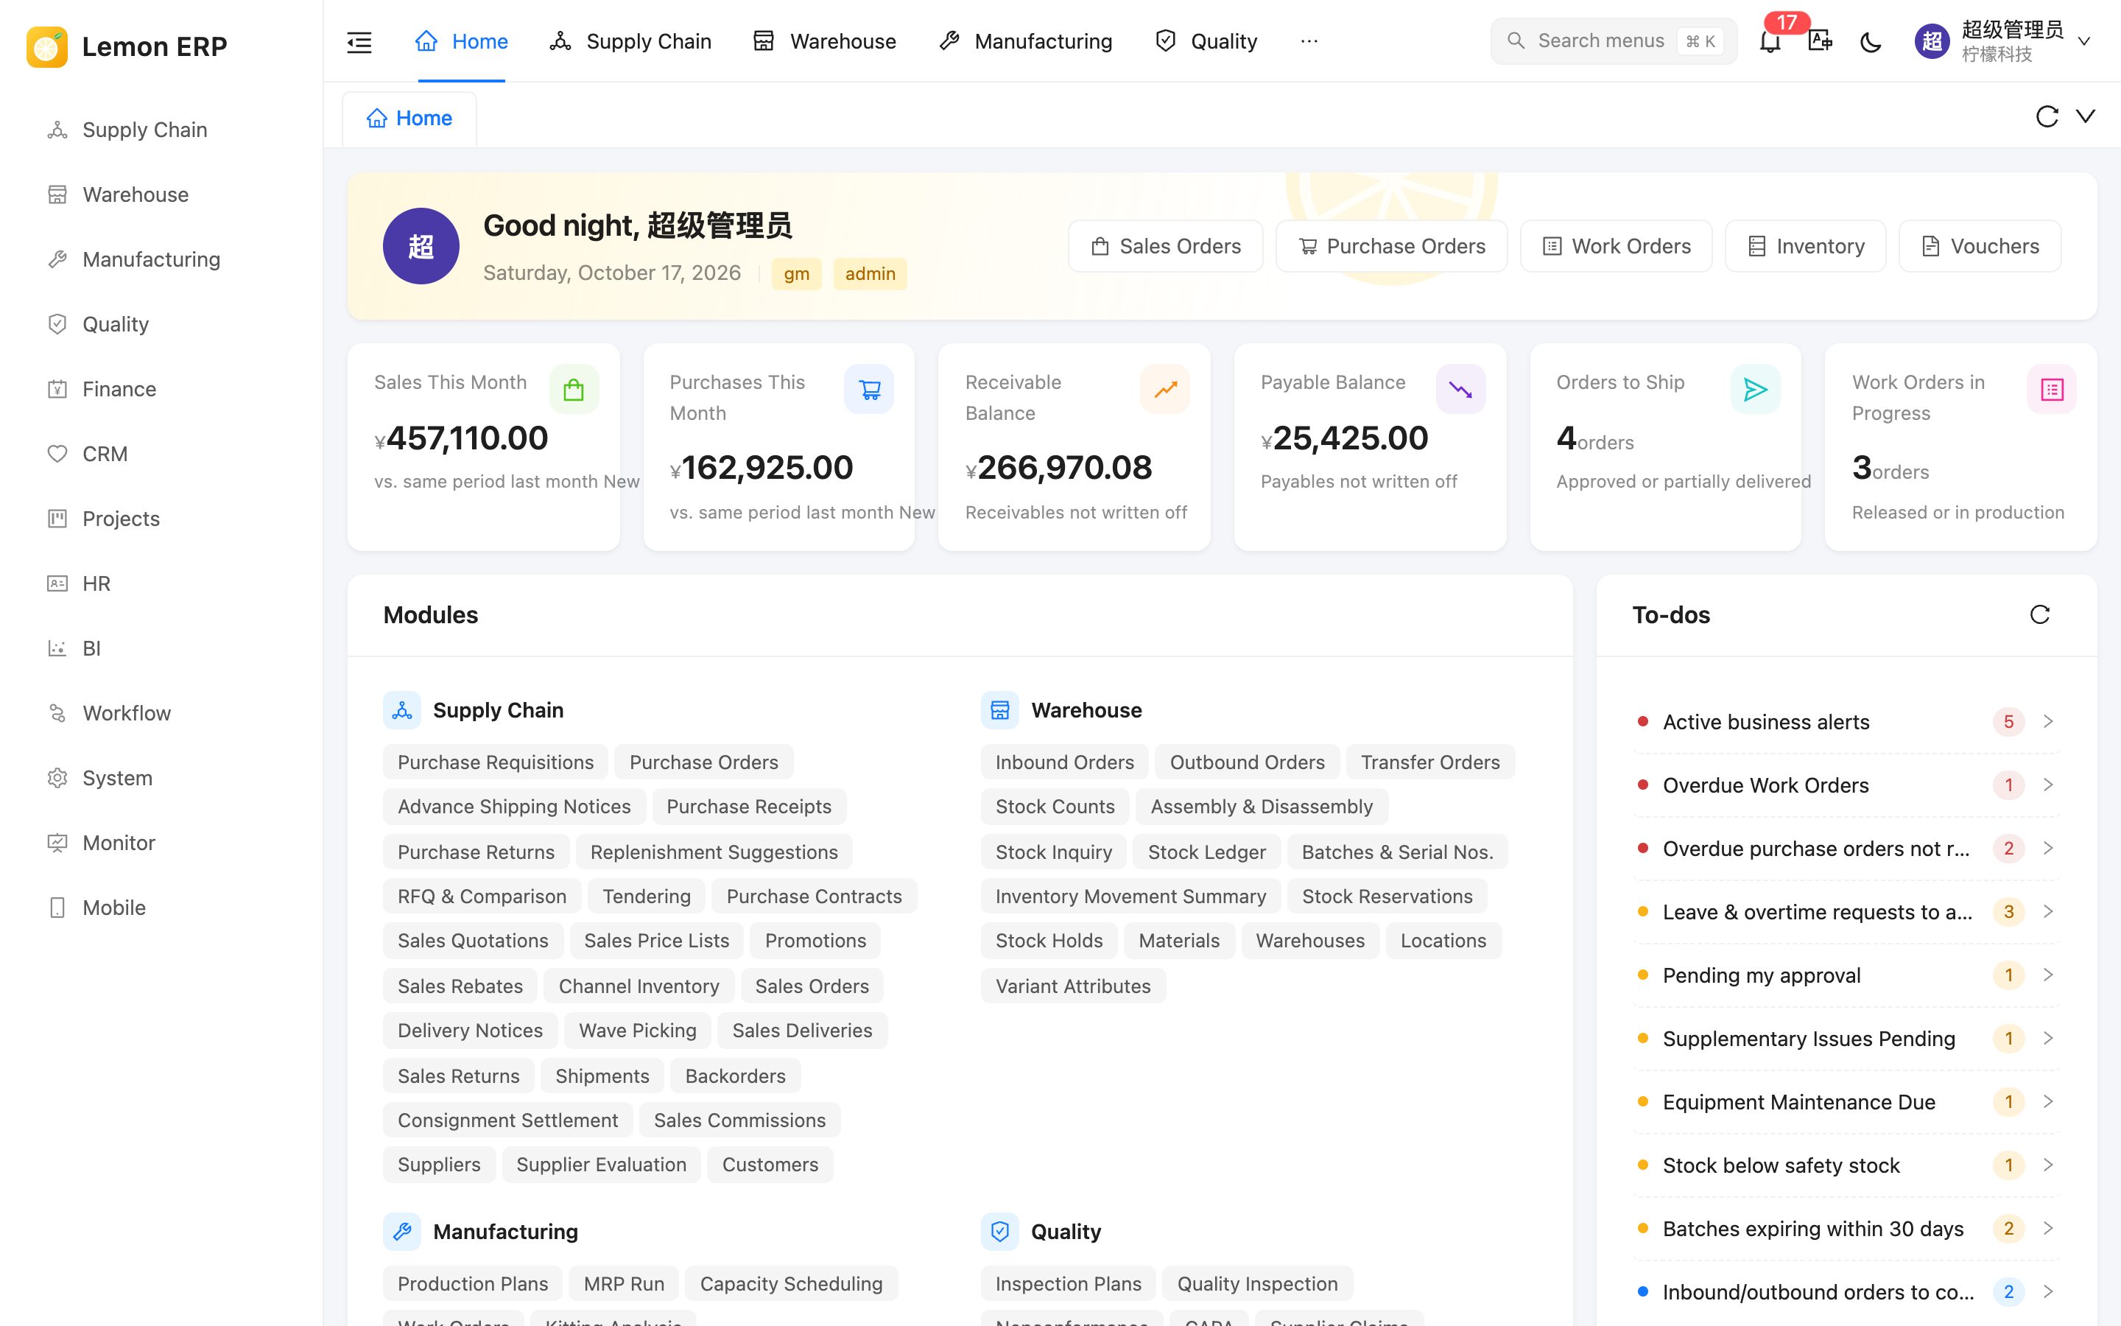Expand the tab options chevron

[2086, 116]
